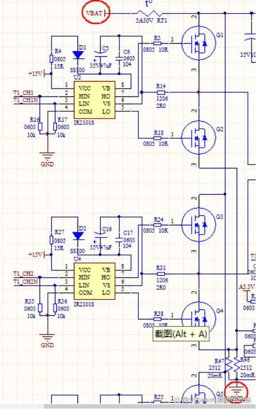Select the R47 2512 shunt resistor
This screenshot has height=409, width=256.
click(x=229, y=365)
